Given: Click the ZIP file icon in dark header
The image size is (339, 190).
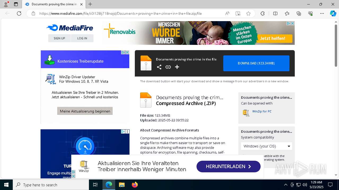Looking at the screenshot, I should [x=146, y=63].
